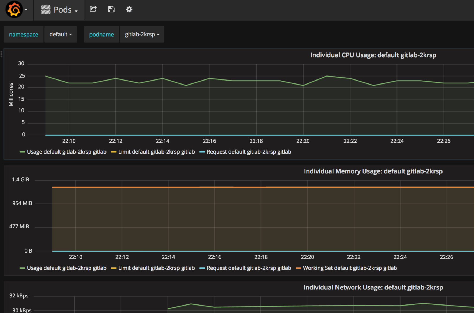Open the Individual Network Usage panel title menu
The image size is (476, 313).
[x=373, y=287]
